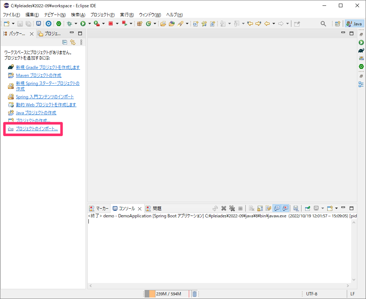Expand the Open Console dropdown arrow
Image resolution: width=366 pixels, height=299 pixels.
(x=336, y=208)
